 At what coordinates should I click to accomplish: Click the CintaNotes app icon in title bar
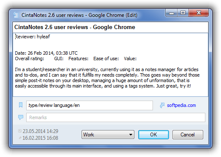tap(16, 15)
